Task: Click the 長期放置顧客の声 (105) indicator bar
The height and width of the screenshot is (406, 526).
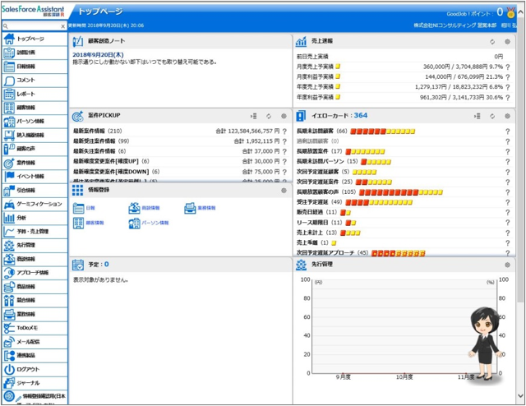Action: [x=401, y=192]
